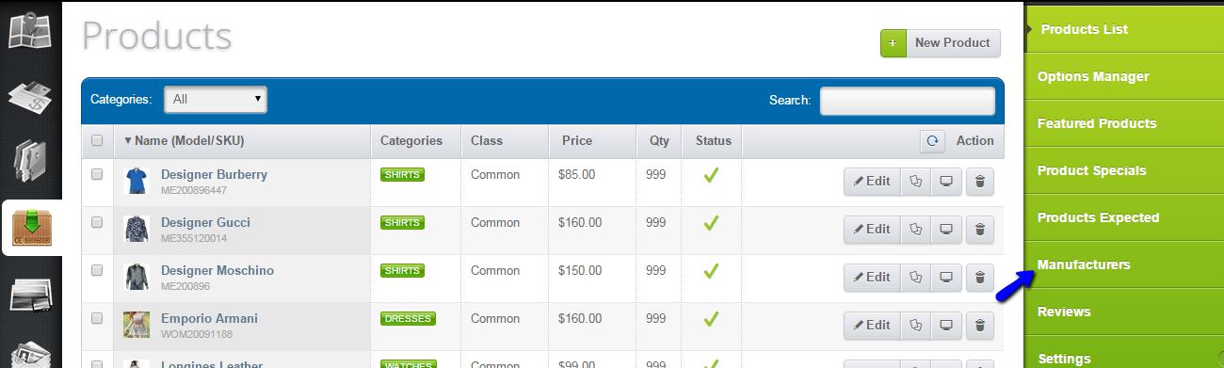Open the money bills sidebar icon
This screenshot has width=1224, height=368.
pyautogui.click(x=31, y=96)
